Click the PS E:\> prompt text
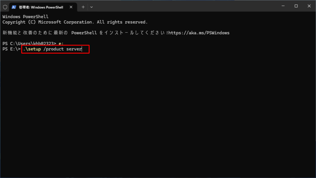Image resolution: width=316 pixels, height=178 pixels. (x=11, y=49)
